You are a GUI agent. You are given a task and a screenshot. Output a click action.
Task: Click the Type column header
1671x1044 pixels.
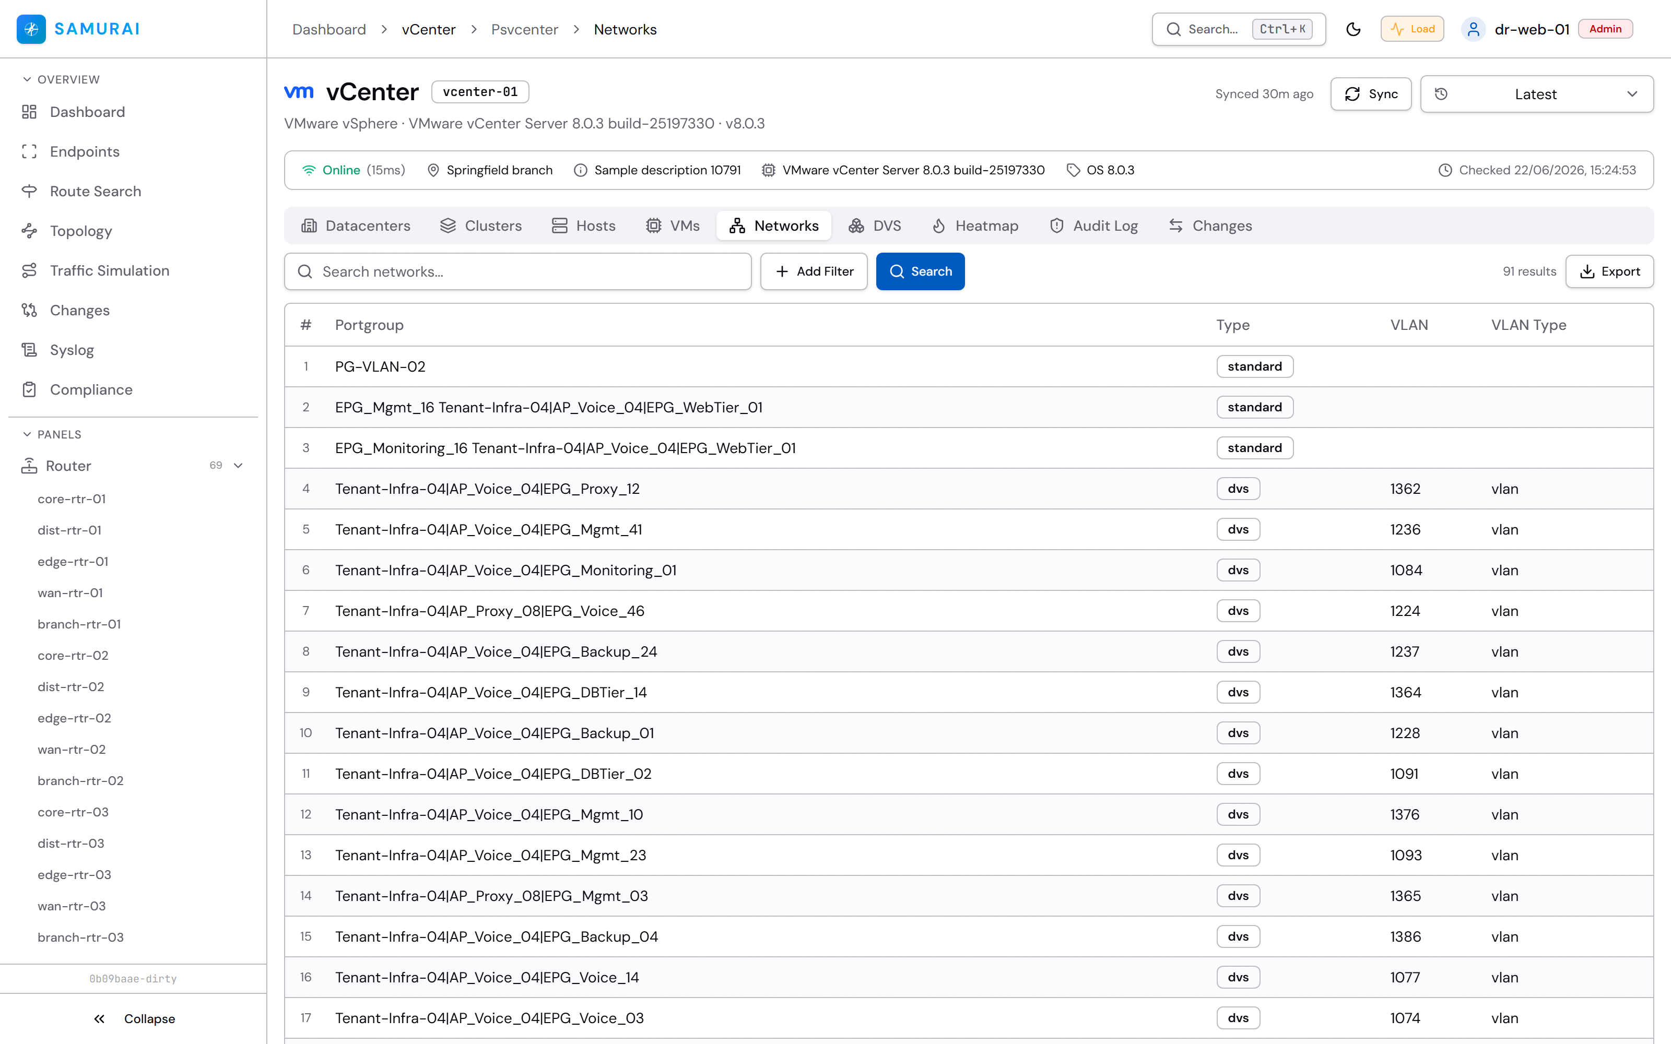1233,325
